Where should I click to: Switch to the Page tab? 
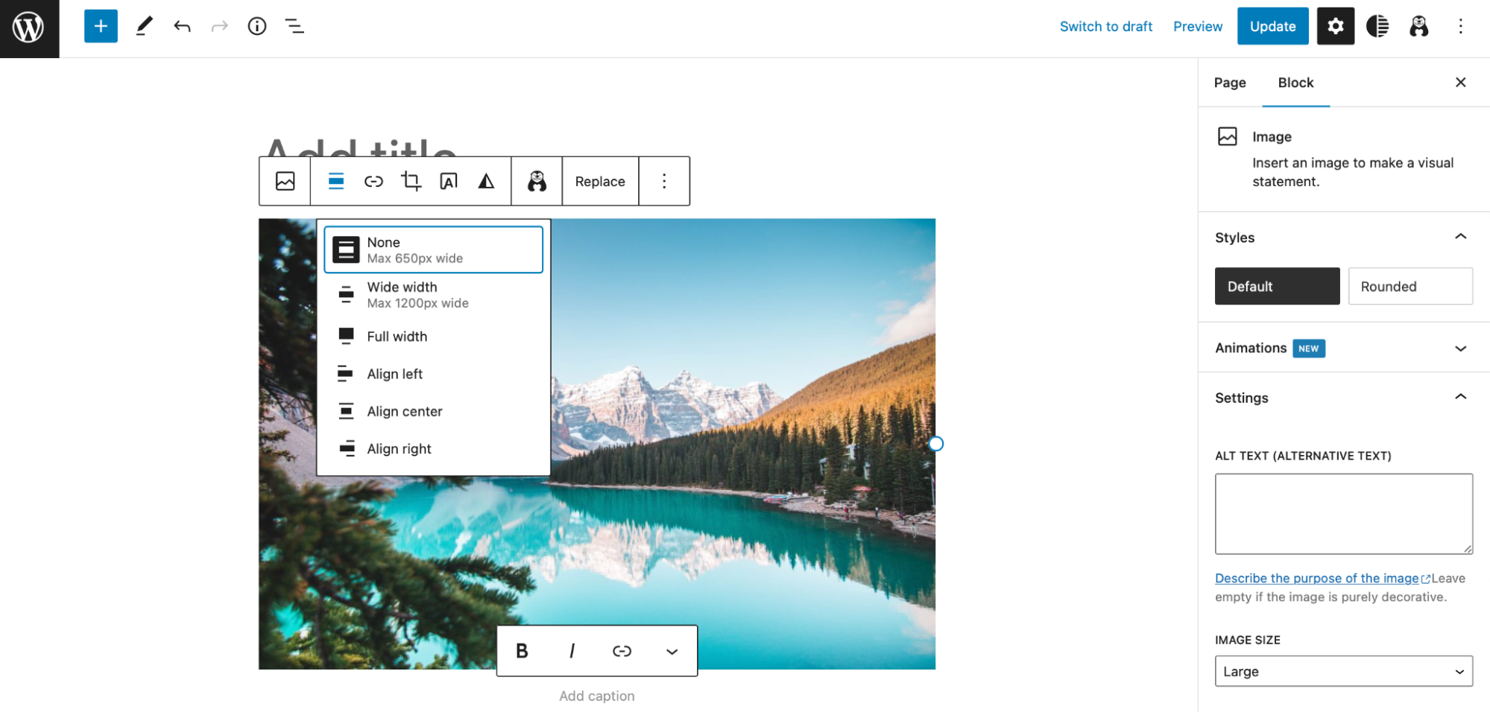coord(1230,83)
